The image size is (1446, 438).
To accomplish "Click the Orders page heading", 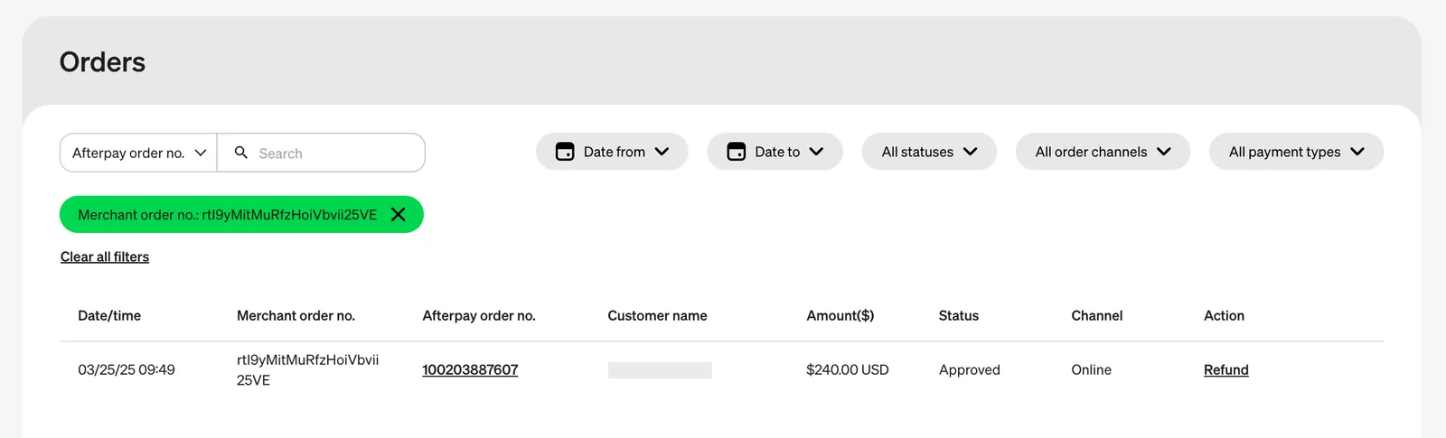I will coord(102,61).
